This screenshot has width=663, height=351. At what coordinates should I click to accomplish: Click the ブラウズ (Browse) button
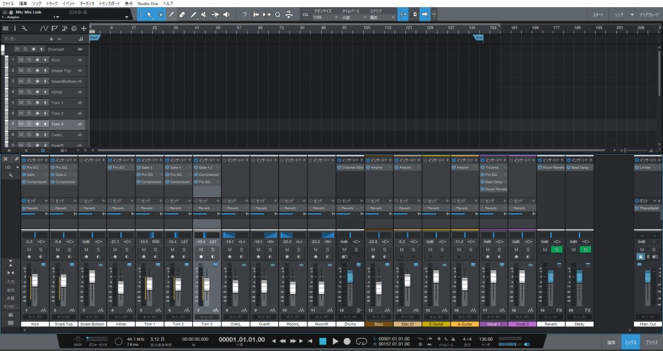651,341
